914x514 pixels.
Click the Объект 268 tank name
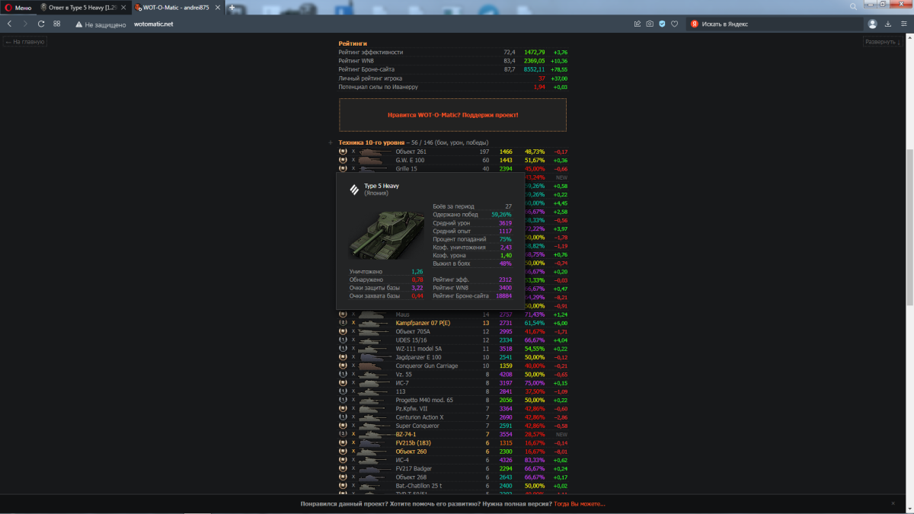point(411,477)
